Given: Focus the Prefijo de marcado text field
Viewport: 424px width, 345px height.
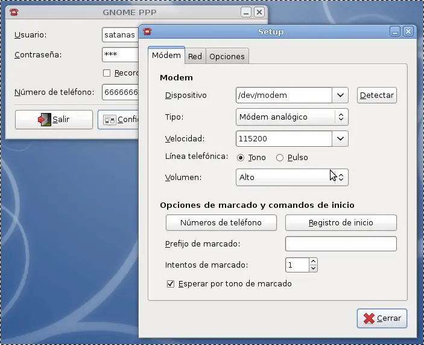Looking at the screenshot, I should pyautogui.click(x=341, y=243).
